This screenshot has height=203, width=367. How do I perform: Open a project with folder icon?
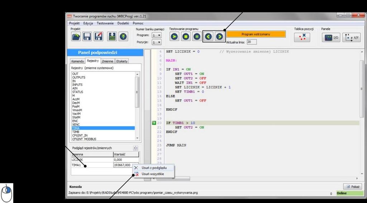point(76,37)
